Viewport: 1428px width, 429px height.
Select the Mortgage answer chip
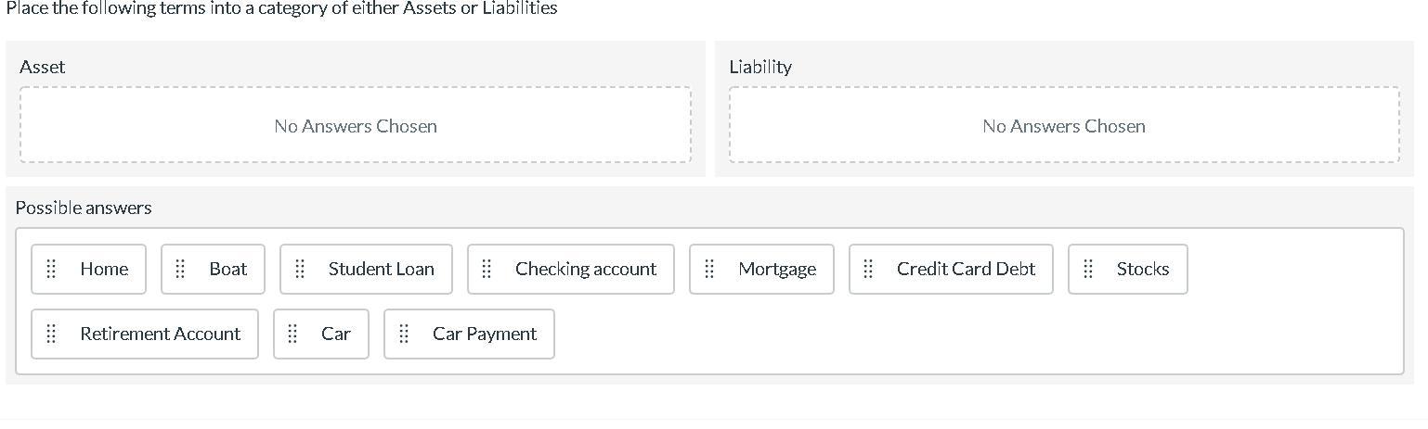[777, 269]
